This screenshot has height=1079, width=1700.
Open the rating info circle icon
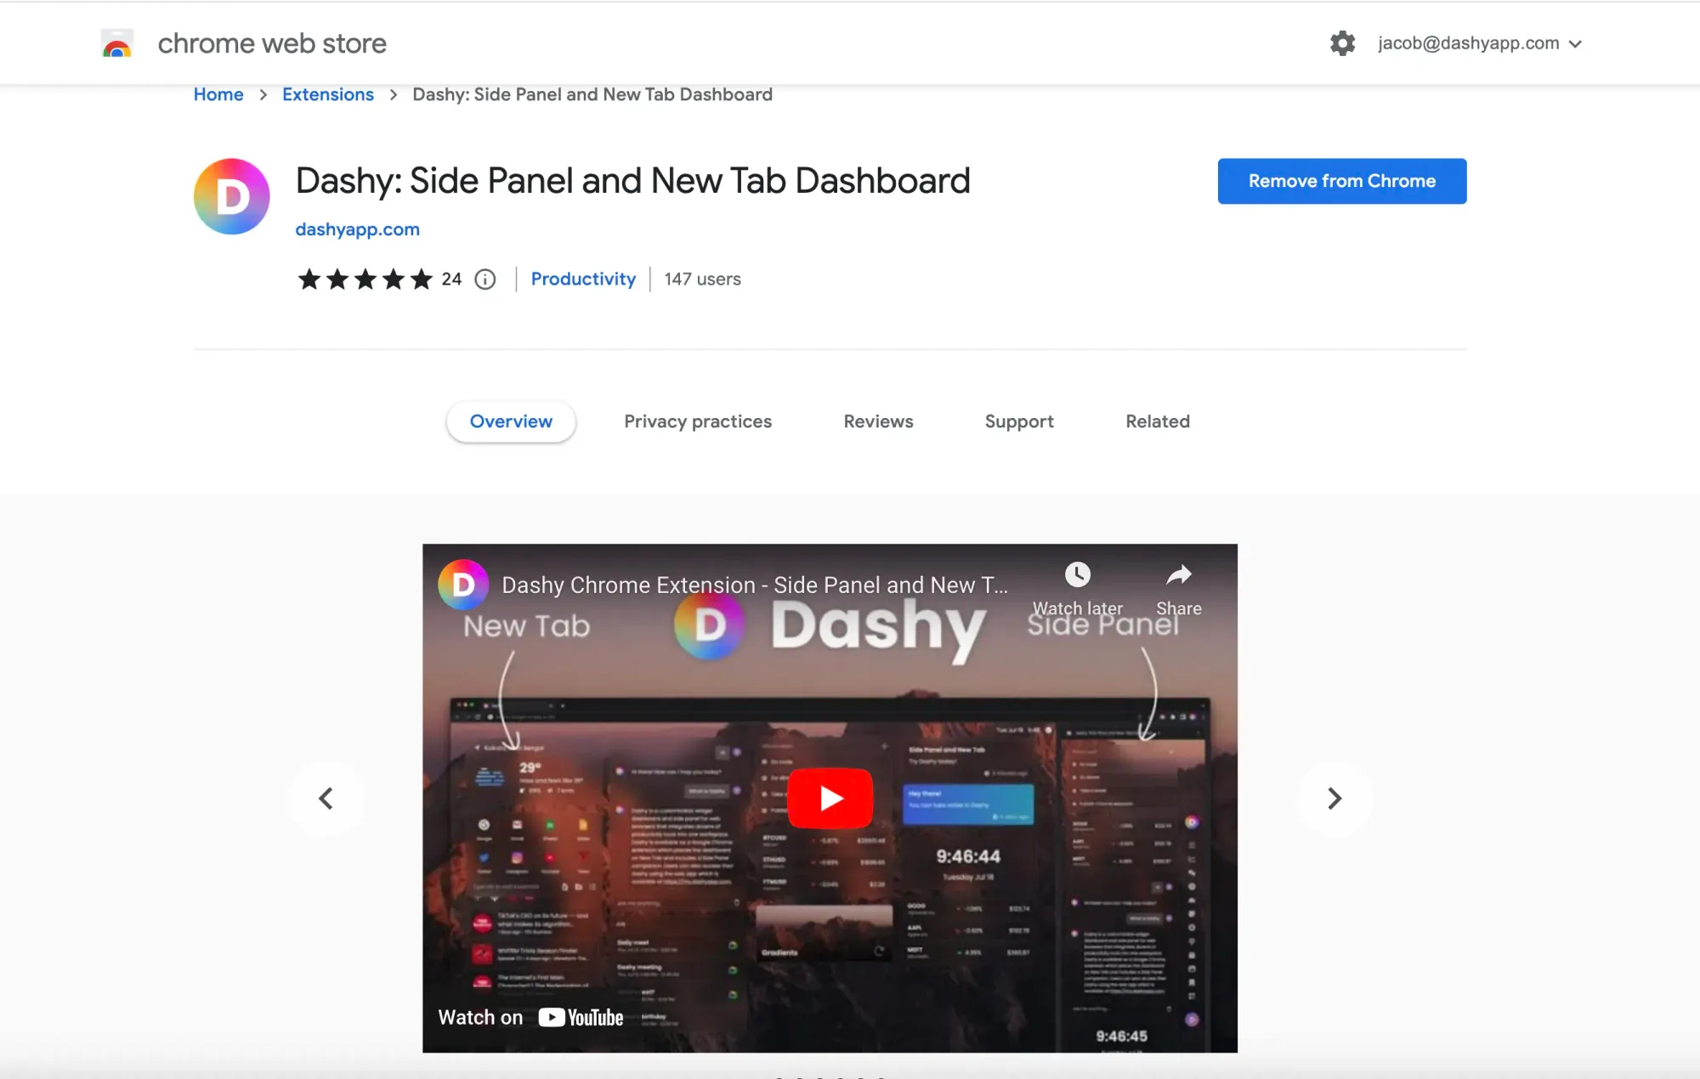click(485, 279)
